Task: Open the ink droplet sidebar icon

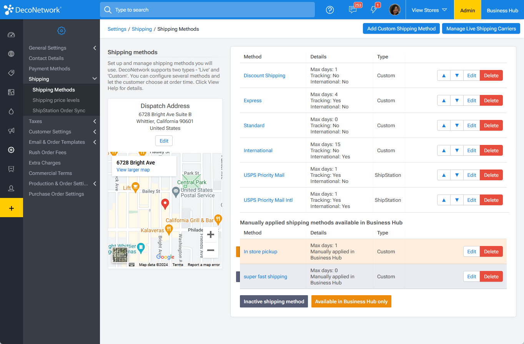Action: click(11, 111)
